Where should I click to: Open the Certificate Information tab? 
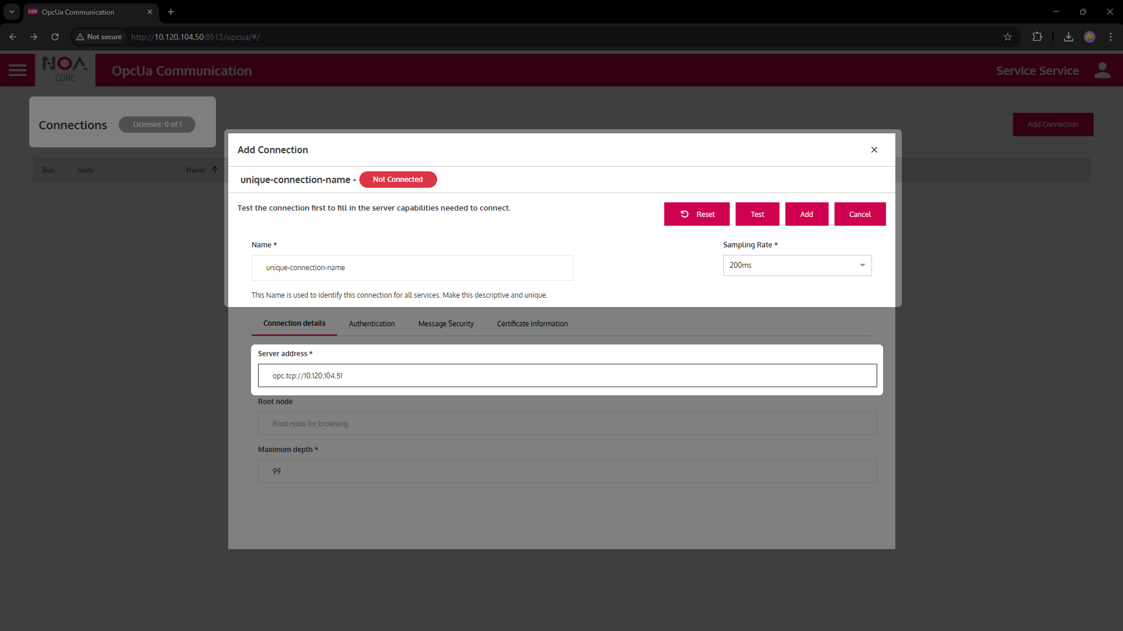[x=532, y=323]
